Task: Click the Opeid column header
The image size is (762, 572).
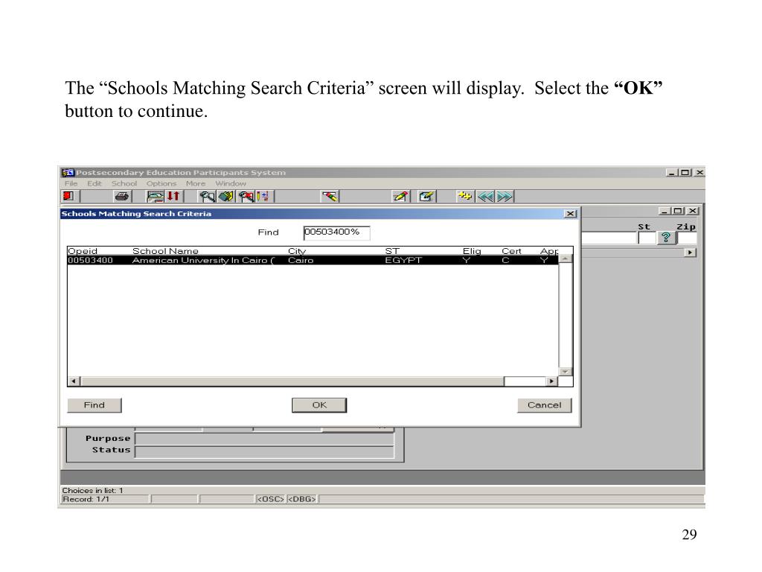Action: [x=83, y=251]
